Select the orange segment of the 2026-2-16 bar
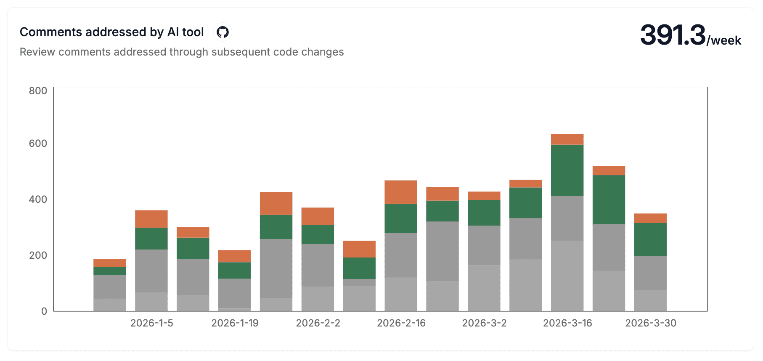 coord(401,192)
